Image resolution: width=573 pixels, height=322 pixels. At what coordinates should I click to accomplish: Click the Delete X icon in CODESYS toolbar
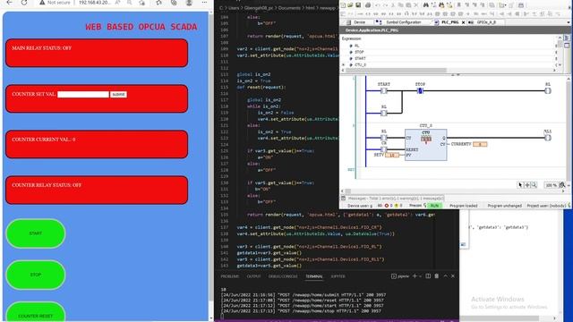[415, 5]
